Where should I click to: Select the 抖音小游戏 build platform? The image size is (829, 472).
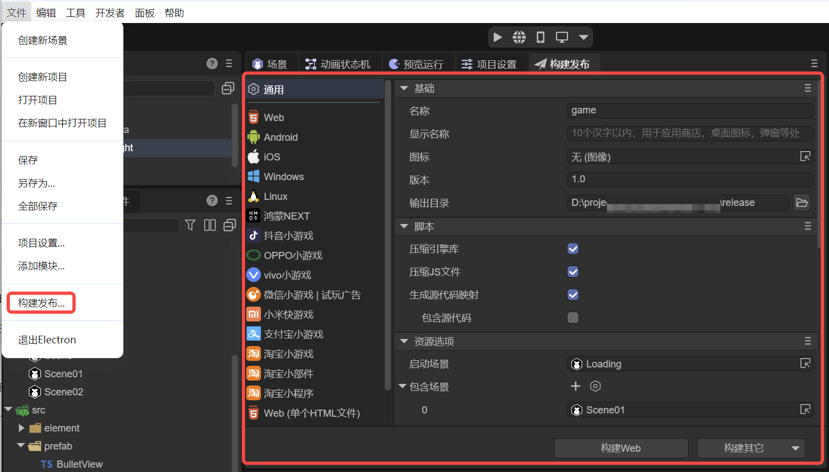(x=288, y=236)
